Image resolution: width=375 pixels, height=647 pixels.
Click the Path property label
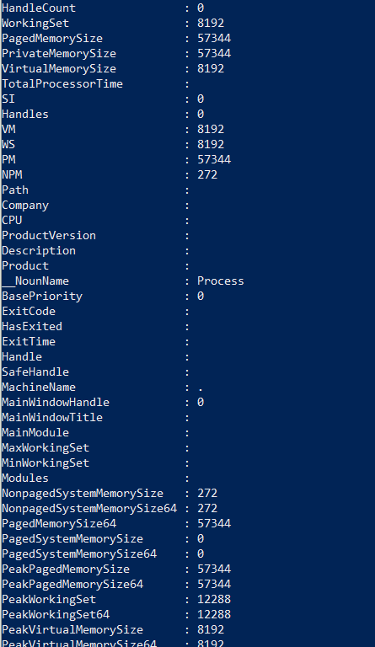15,190
